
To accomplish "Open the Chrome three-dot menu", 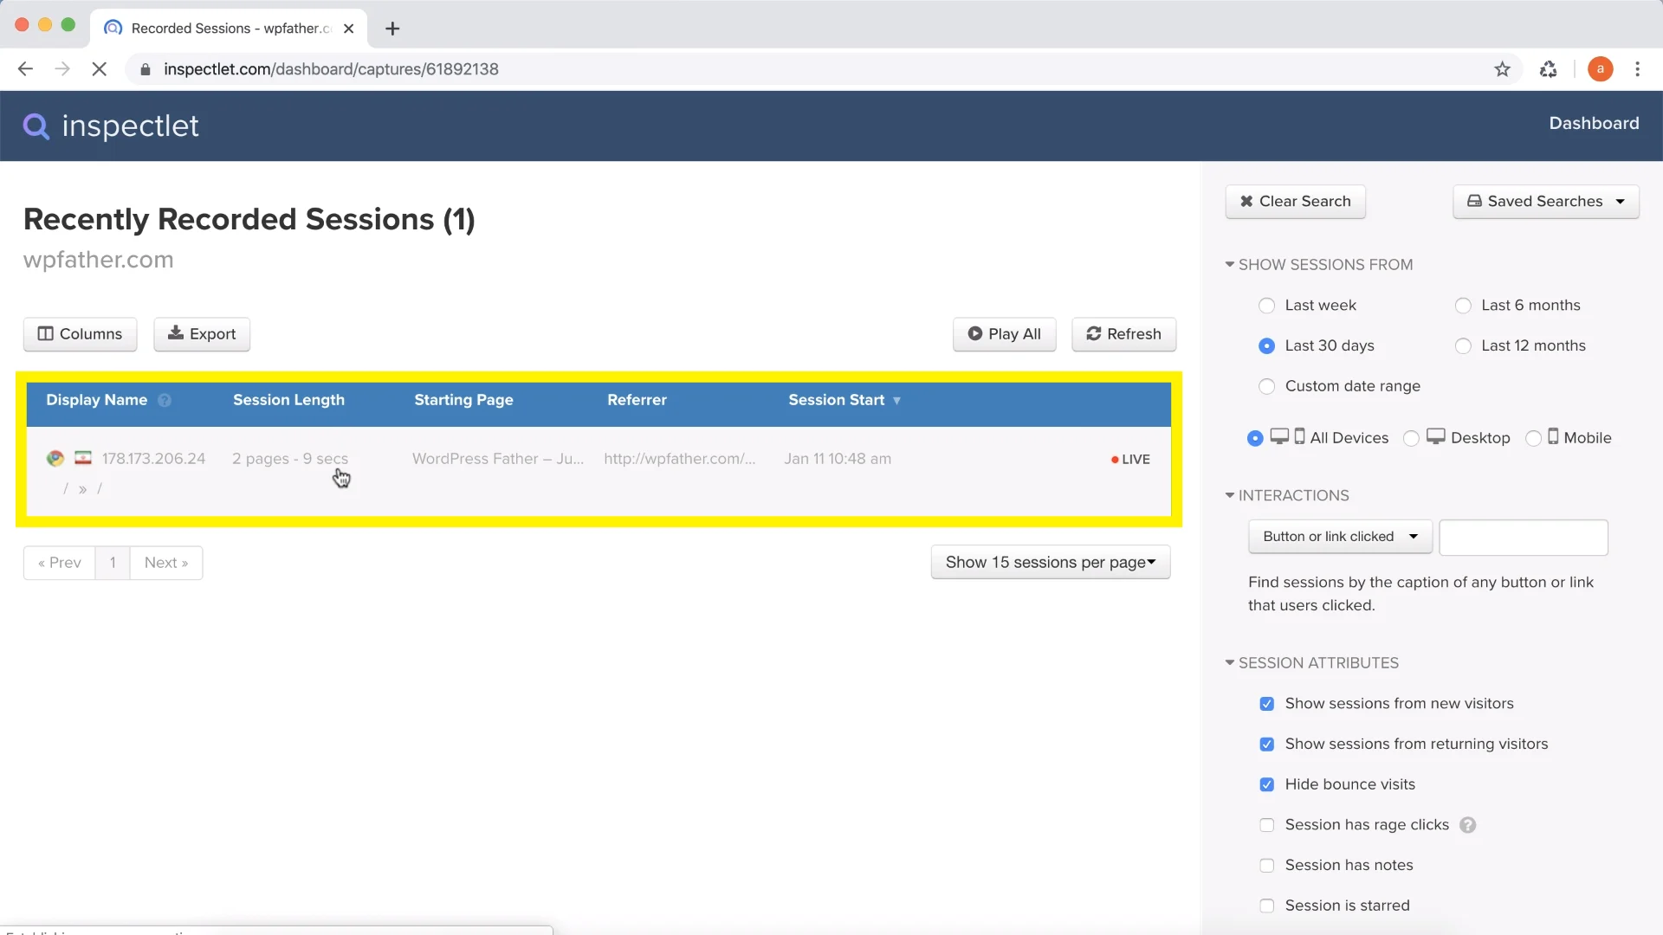I will (x=1637, y=69).
